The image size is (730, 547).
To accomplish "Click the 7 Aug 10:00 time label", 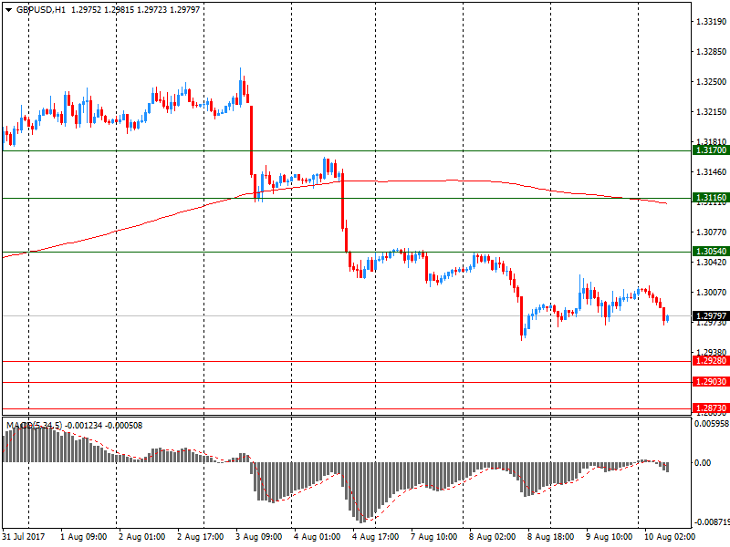I will tap(434, 537).
